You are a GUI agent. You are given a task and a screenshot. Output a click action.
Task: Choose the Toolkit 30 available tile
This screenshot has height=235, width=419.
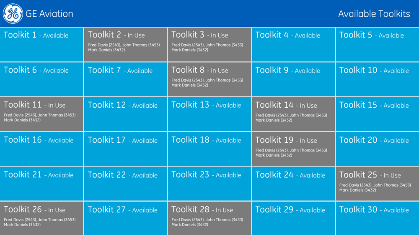(x=378, y=218)
